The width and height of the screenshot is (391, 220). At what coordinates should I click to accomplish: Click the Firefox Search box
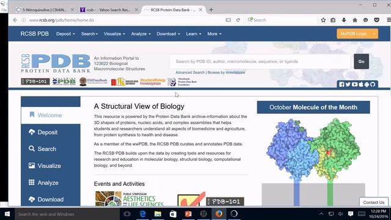(x=280, y=20)
